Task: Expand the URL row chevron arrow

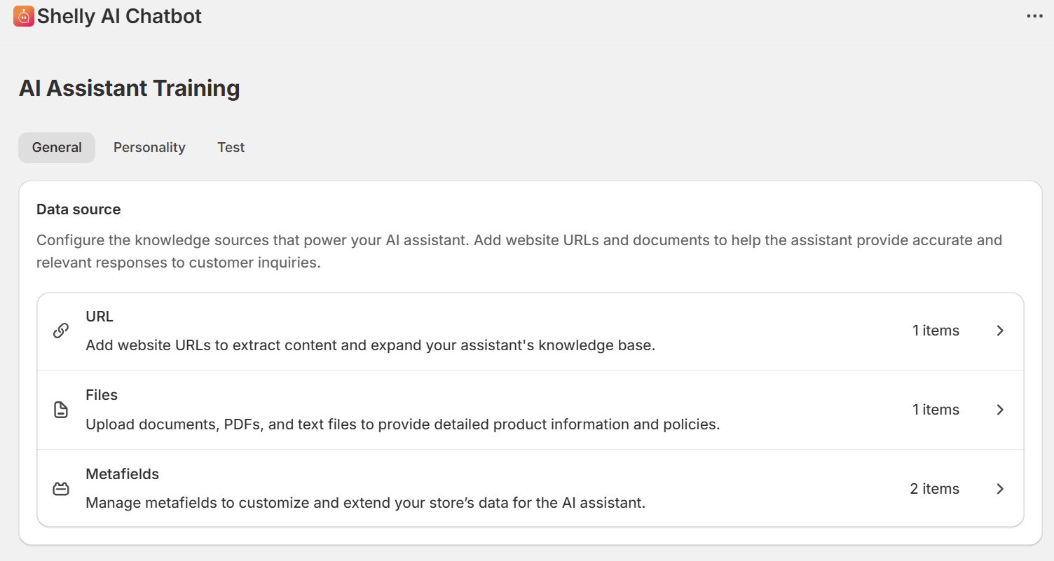Action: (1000, 331)
